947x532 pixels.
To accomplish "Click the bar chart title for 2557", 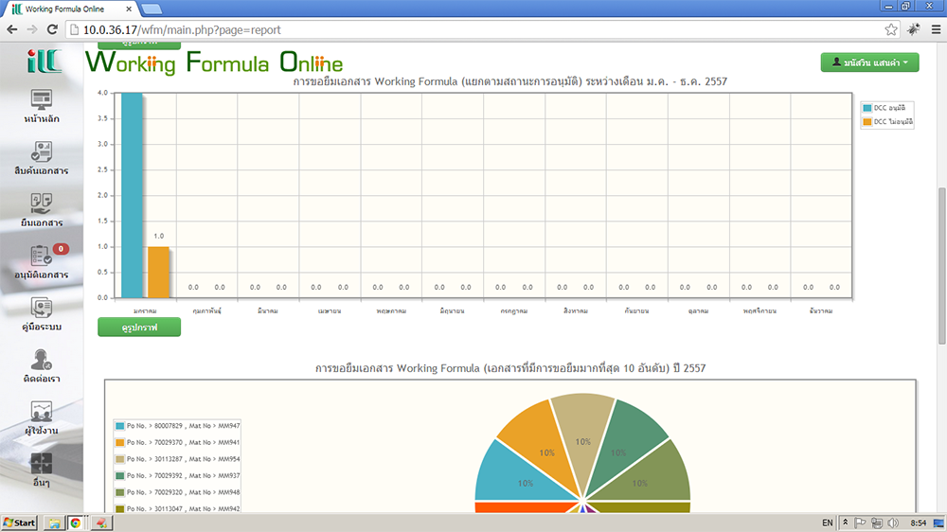I will tap(509, 81).
